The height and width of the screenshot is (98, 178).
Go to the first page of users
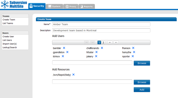click(86, 42)
